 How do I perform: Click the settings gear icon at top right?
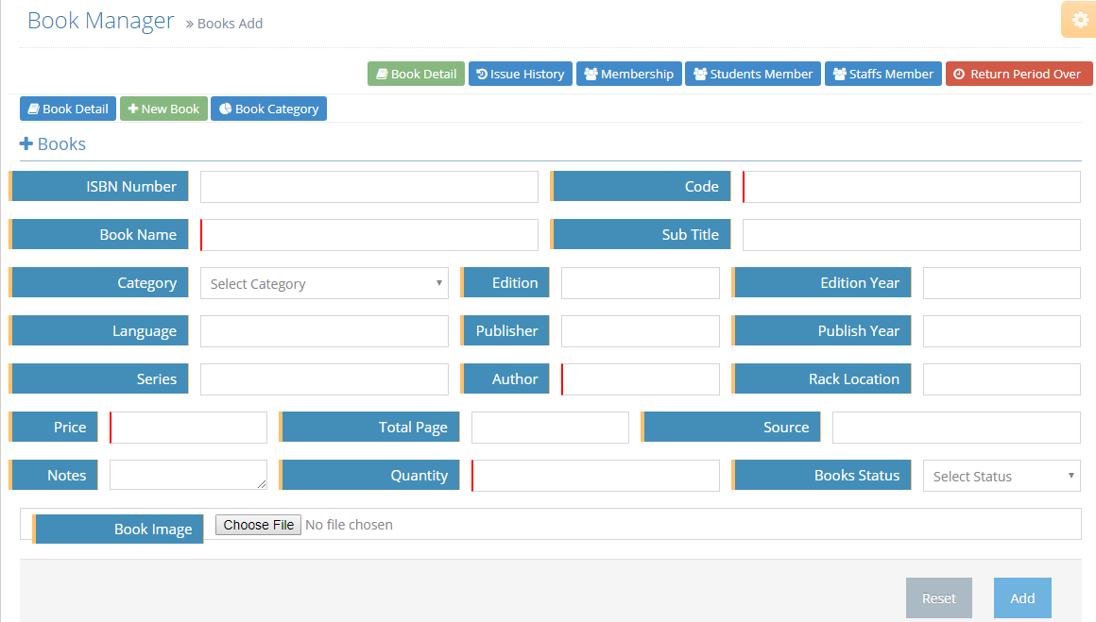pyautogui.click(x=1079, y=20)
